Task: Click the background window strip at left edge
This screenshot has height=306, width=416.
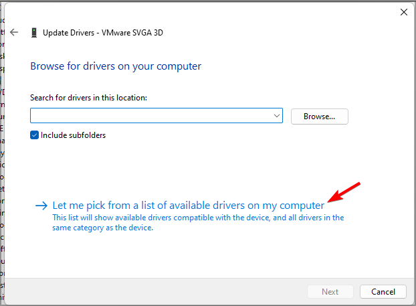Action: [x=2, y=167]
